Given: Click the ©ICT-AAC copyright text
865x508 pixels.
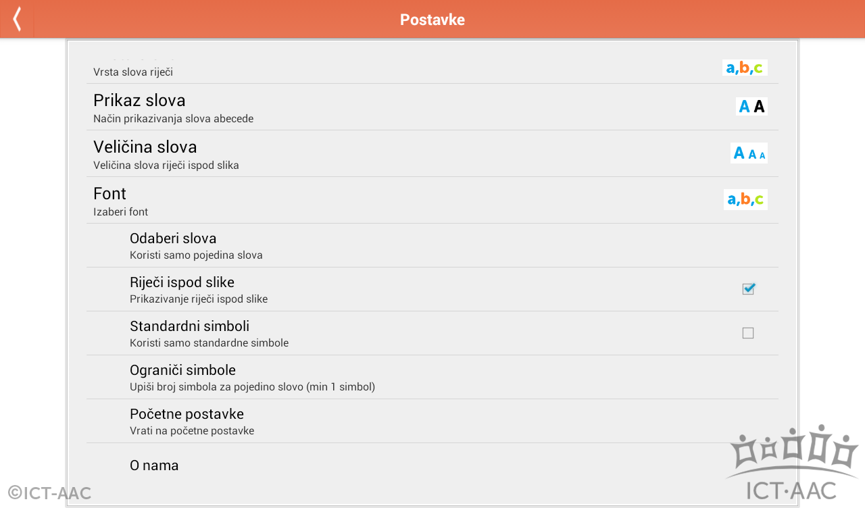Looking at the screenshot, I should (x=49, y=493).
